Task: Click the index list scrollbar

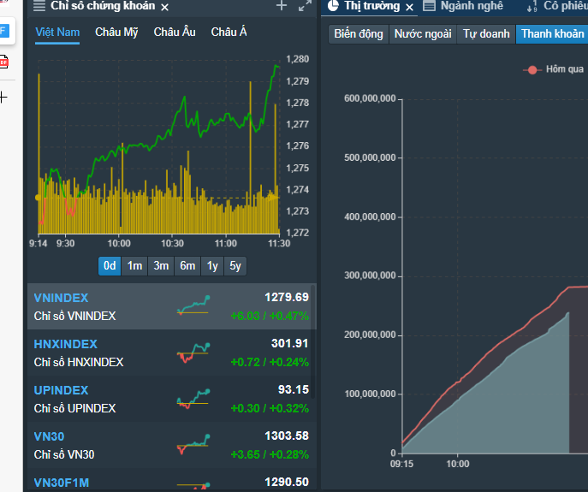Action: point(312,341)
